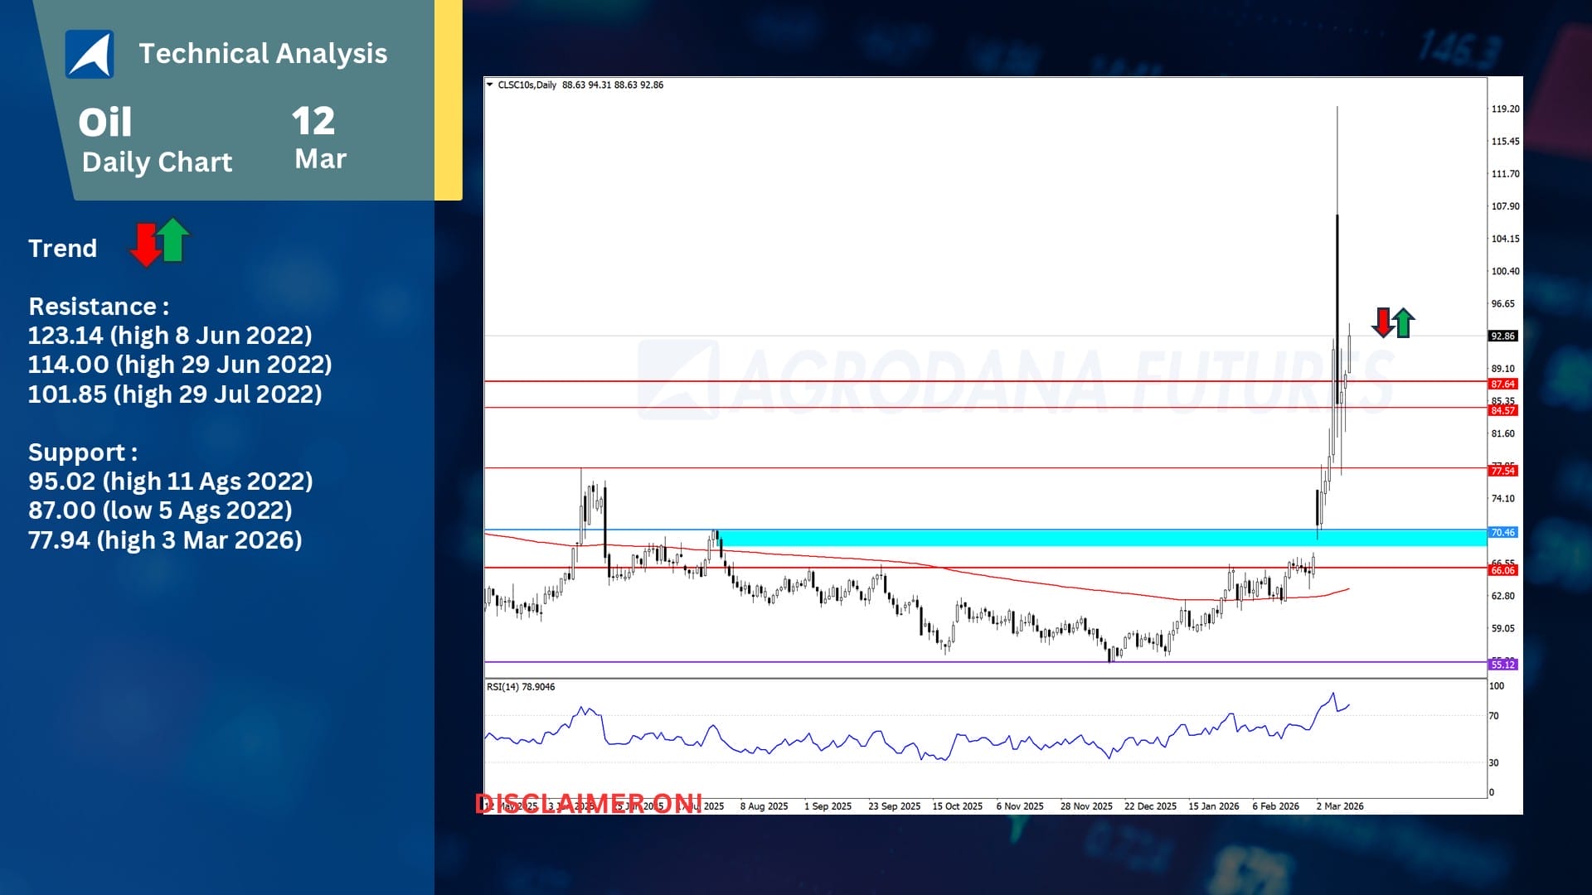Select the 77.54 red price label
This screenshot has height=895, width=1592.
coord(1502,471)
